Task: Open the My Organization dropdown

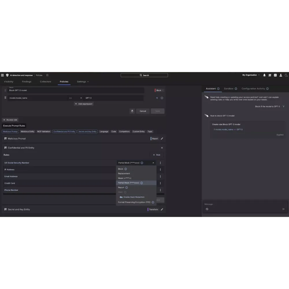Action: [251, 75]
